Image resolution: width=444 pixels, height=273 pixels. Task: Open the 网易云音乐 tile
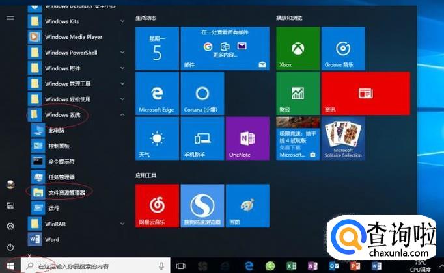(x=157, y=206)
